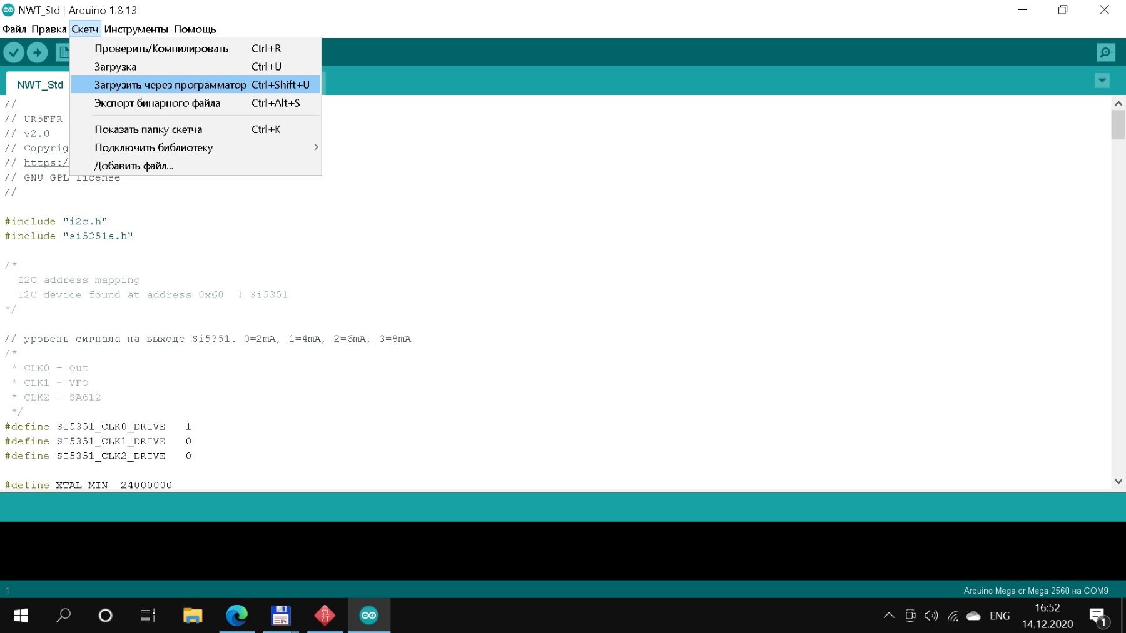The image size is (1126, 633).
Task: Click the editor scrollbar up arrow
Action: (x=1118, y=104)
